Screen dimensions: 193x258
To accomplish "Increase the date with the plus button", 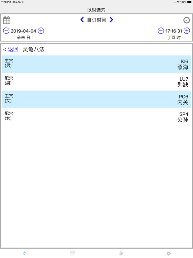I will coord(41,31).
